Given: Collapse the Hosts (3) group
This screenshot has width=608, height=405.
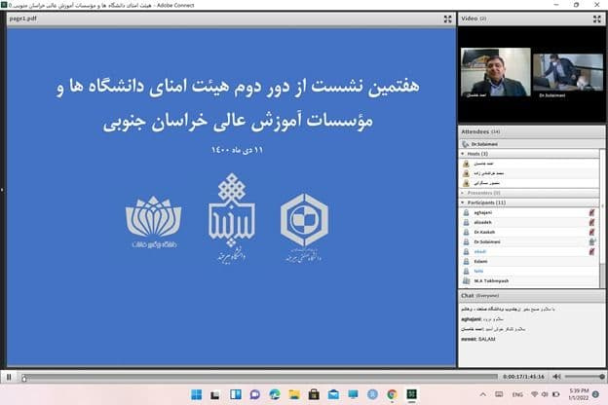Looking at the screenshot, I should click(x=463, y=154).
